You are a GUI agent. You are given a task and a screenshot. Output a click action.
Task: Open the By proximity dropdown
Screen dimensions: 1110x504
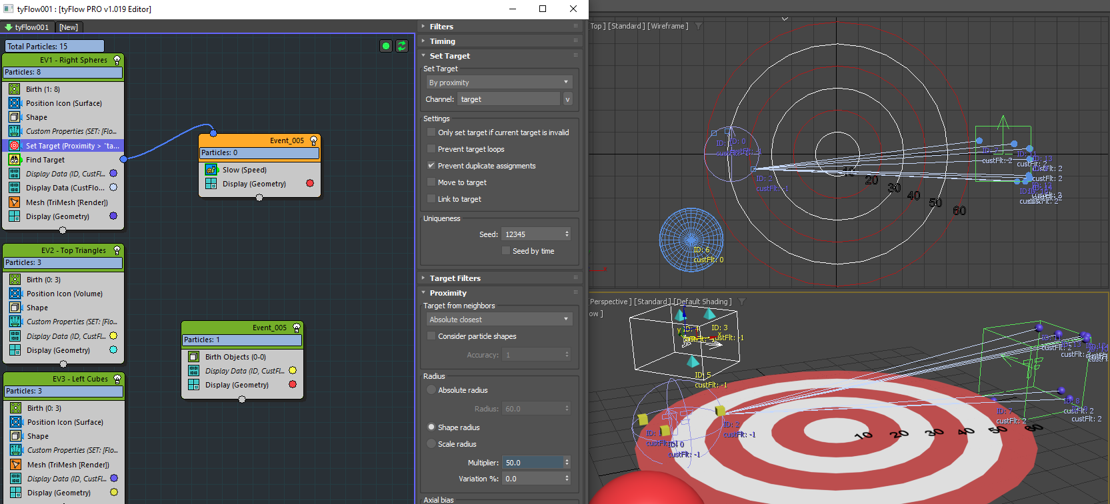point(499,83)
